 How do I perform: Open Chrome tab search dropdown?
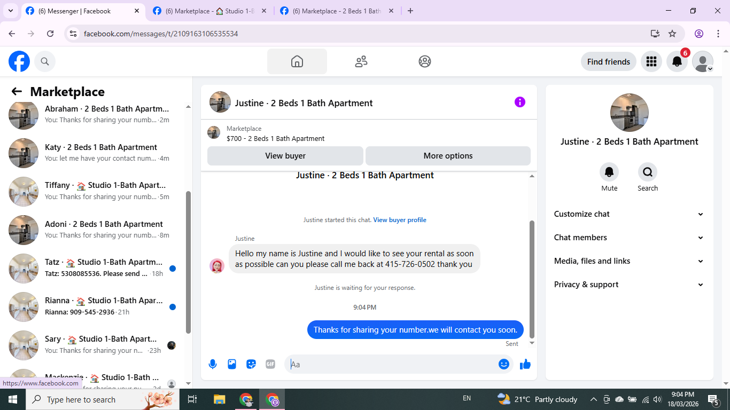(x=11, y=11)
